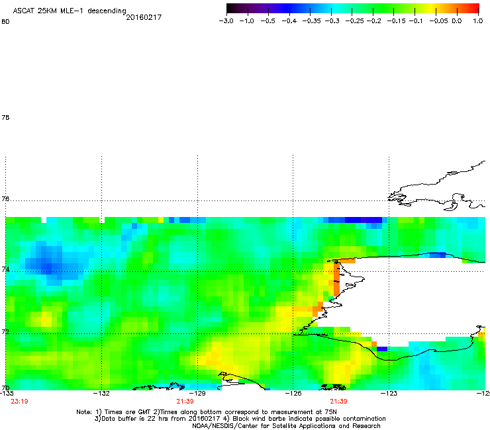Click the latitude label 78
This screenshot has height=430, width=490.
point(5,117)
